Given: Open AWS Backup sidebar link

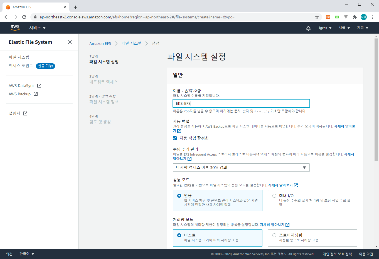Looking at the screenshot, I should click(19, 94).
